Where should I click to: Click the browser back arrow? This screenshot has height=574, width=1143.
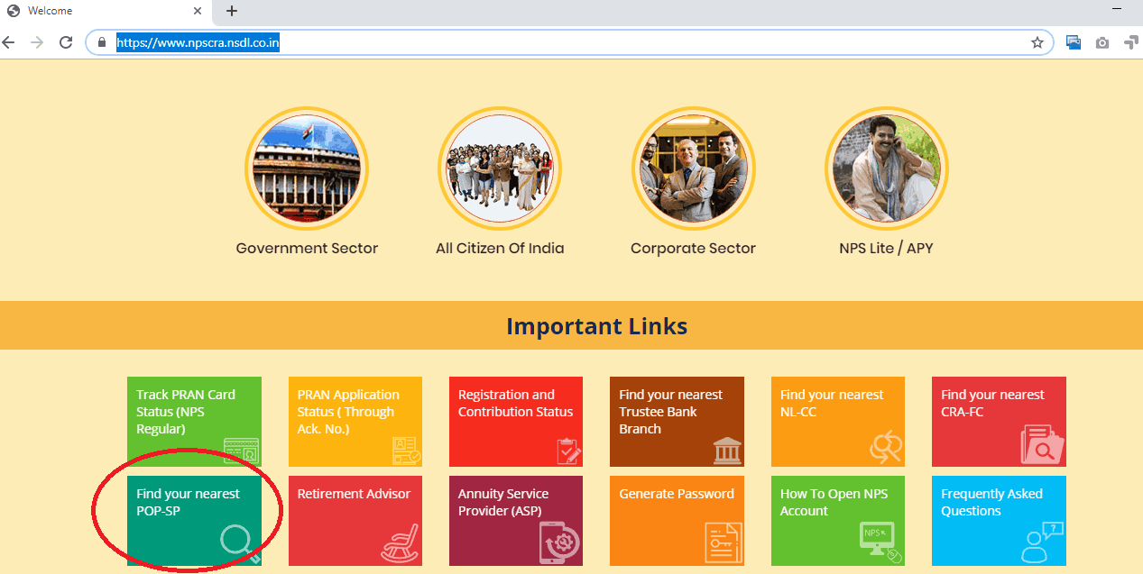point(9,42)
